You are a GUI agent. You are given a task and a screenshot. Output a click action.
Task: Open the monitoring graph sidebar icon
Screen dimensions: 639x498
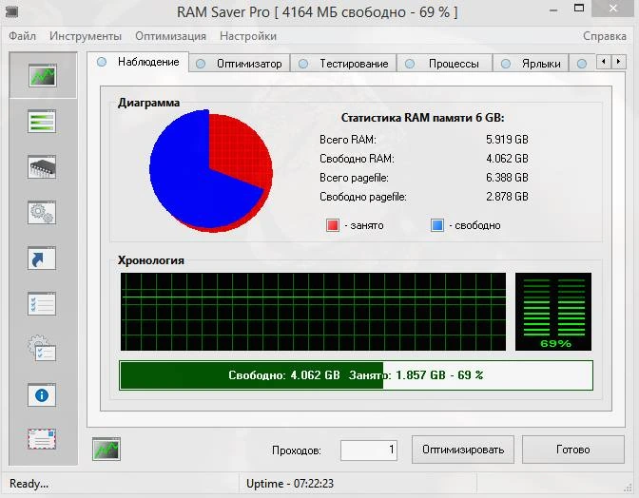tap(43, 75)
